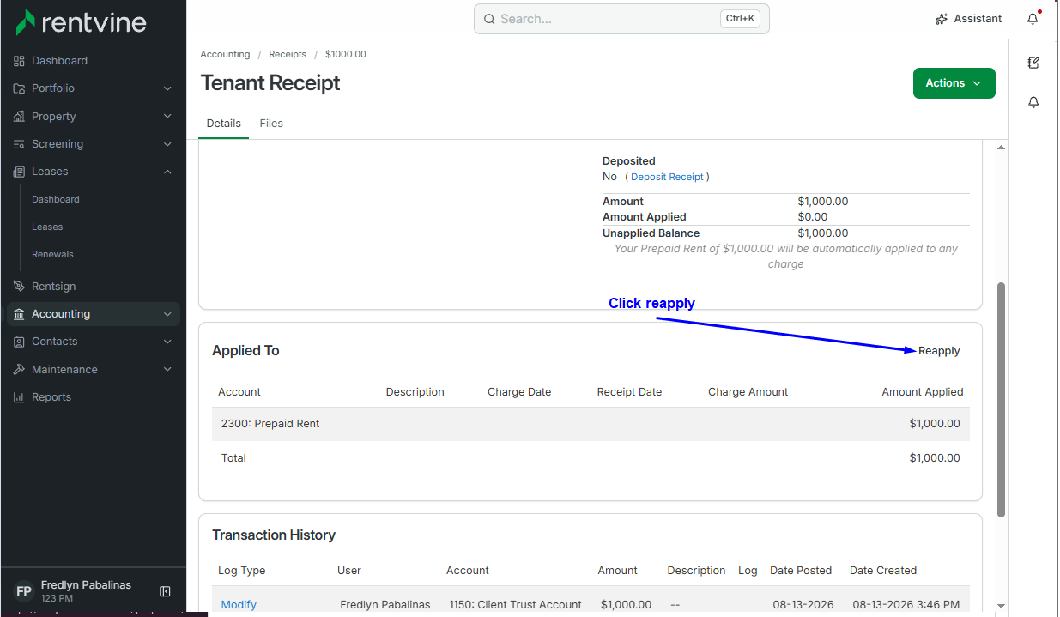Click the Search input field
The width and height of the screenshot is (1060, 617).
[x=621, y=19]
